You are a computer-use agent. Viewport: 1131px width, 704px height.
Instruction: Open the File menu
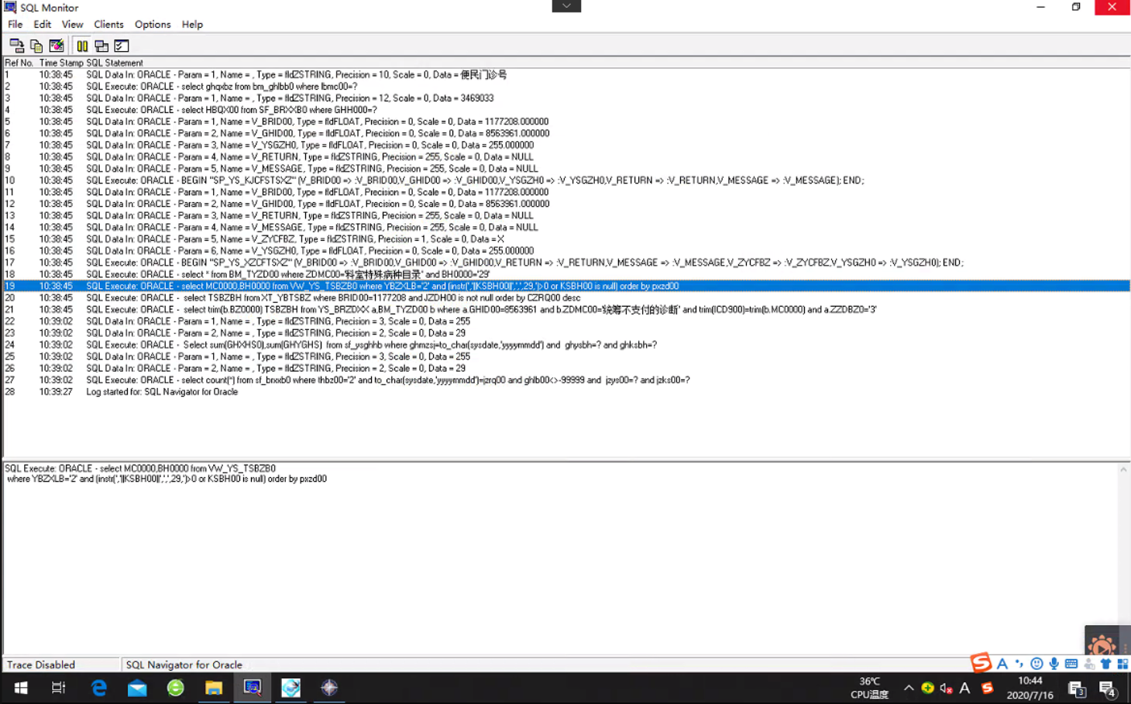click(x=15, y=24)
